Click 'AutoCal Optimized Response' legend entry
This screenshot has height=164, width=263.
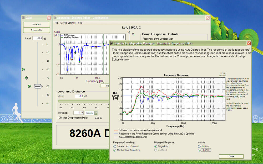point(133,137)
